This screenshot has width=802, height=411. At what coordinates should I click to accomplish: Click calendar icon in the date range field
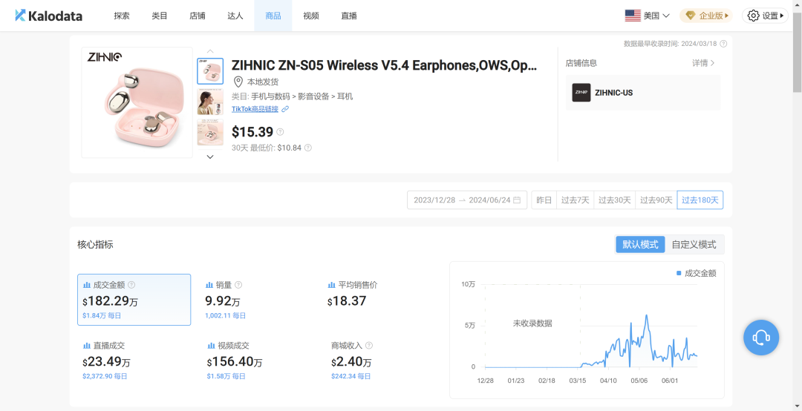pos(517,200)
